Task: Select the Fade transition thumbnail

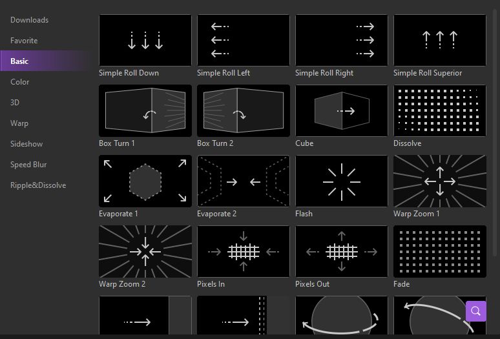Action: point(440,252)
